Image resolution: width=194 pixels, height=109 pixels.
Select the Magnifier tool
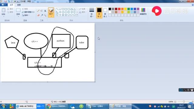(x=45, y=15)
